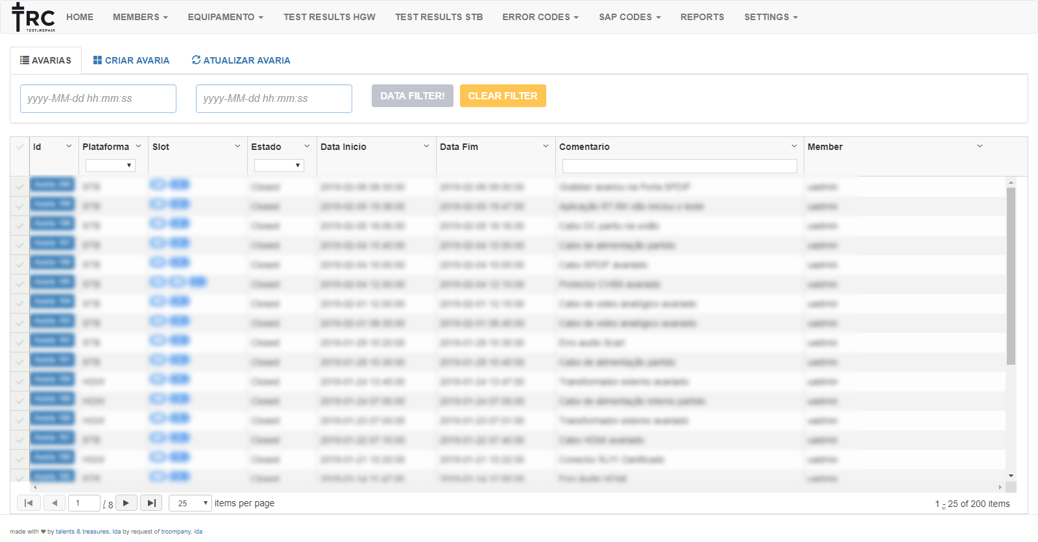
Task: Open the Id column menu arrow
Action: tap(69, 147)
